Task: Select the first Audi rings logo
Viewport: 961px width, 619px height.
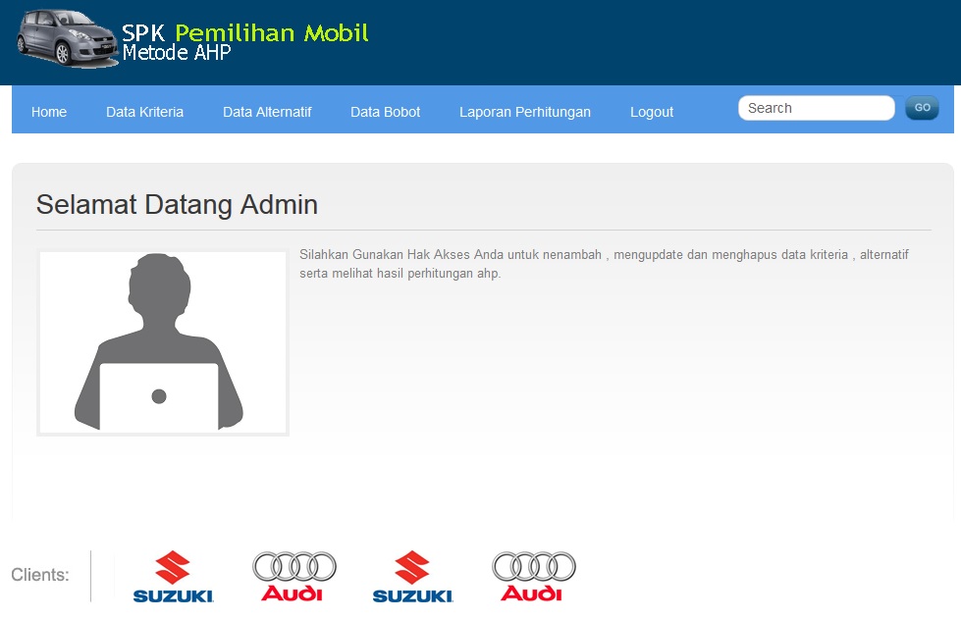Action: (292, 574)
